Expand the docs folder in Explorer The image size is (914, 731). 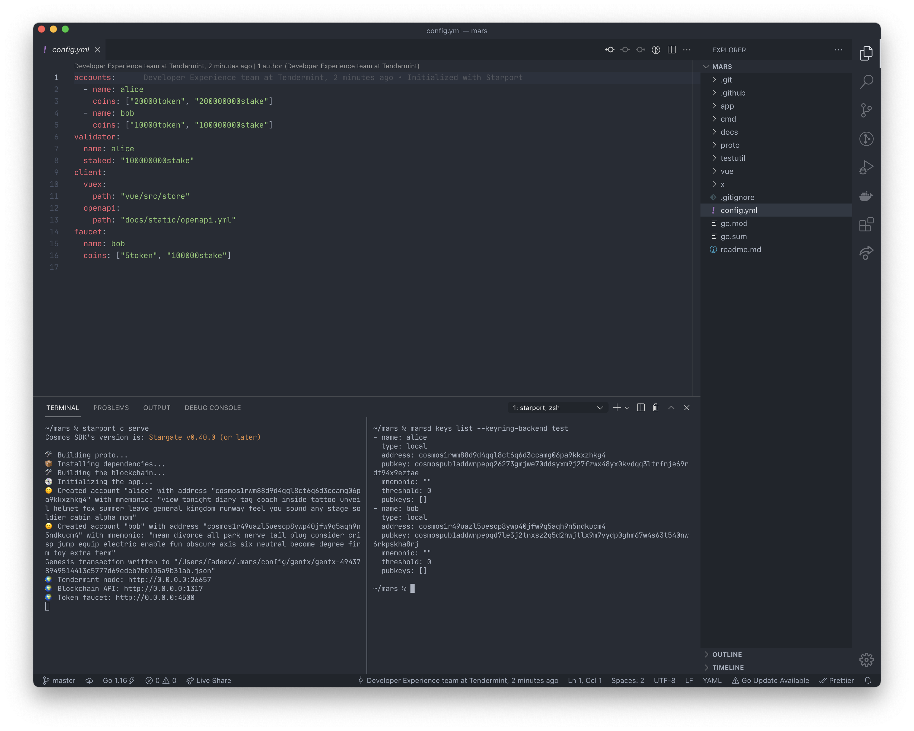(x=728, y=132)
